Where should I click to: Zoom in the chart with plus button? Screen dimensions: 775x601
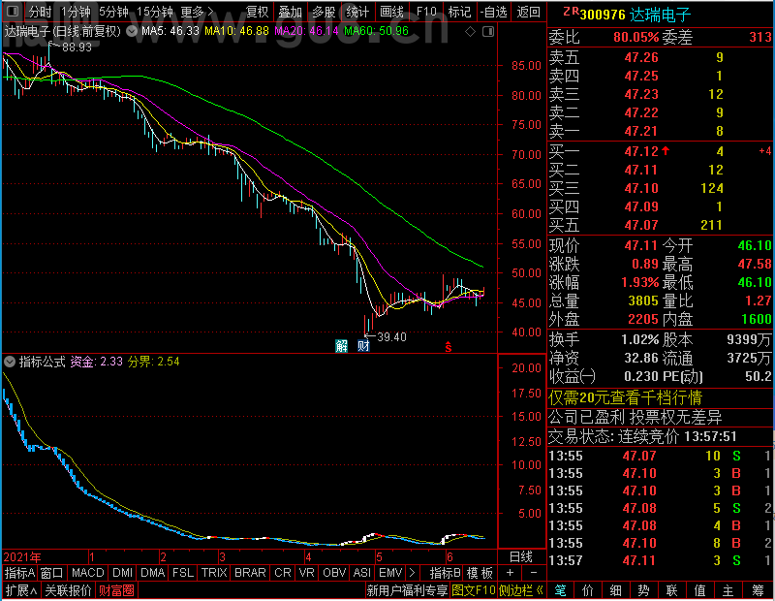pos(511,573)
